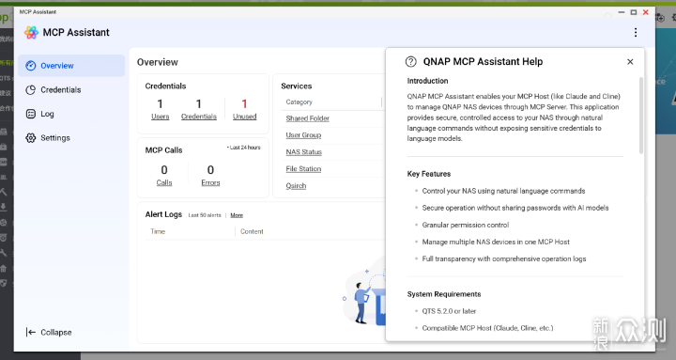Open the Users count link
The image size is (676, 360).
tap(161, 117)
